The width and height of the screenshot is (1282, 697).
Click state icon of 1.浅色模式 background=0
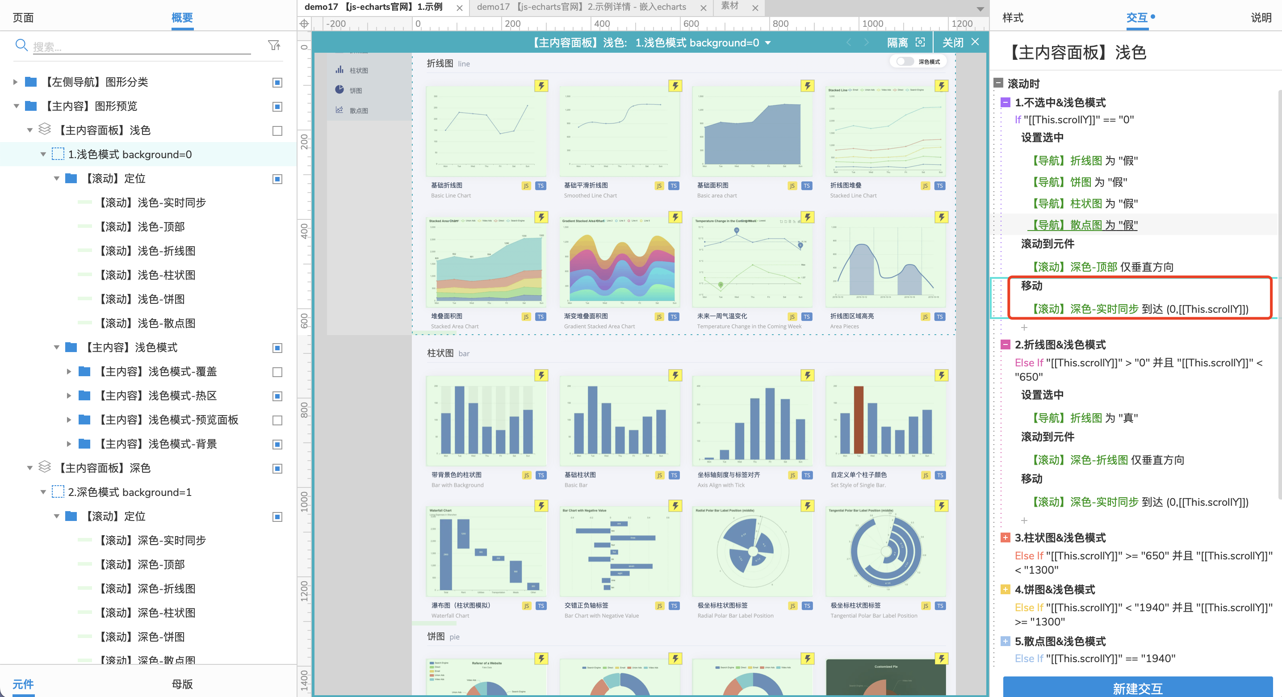click(58, 154)
